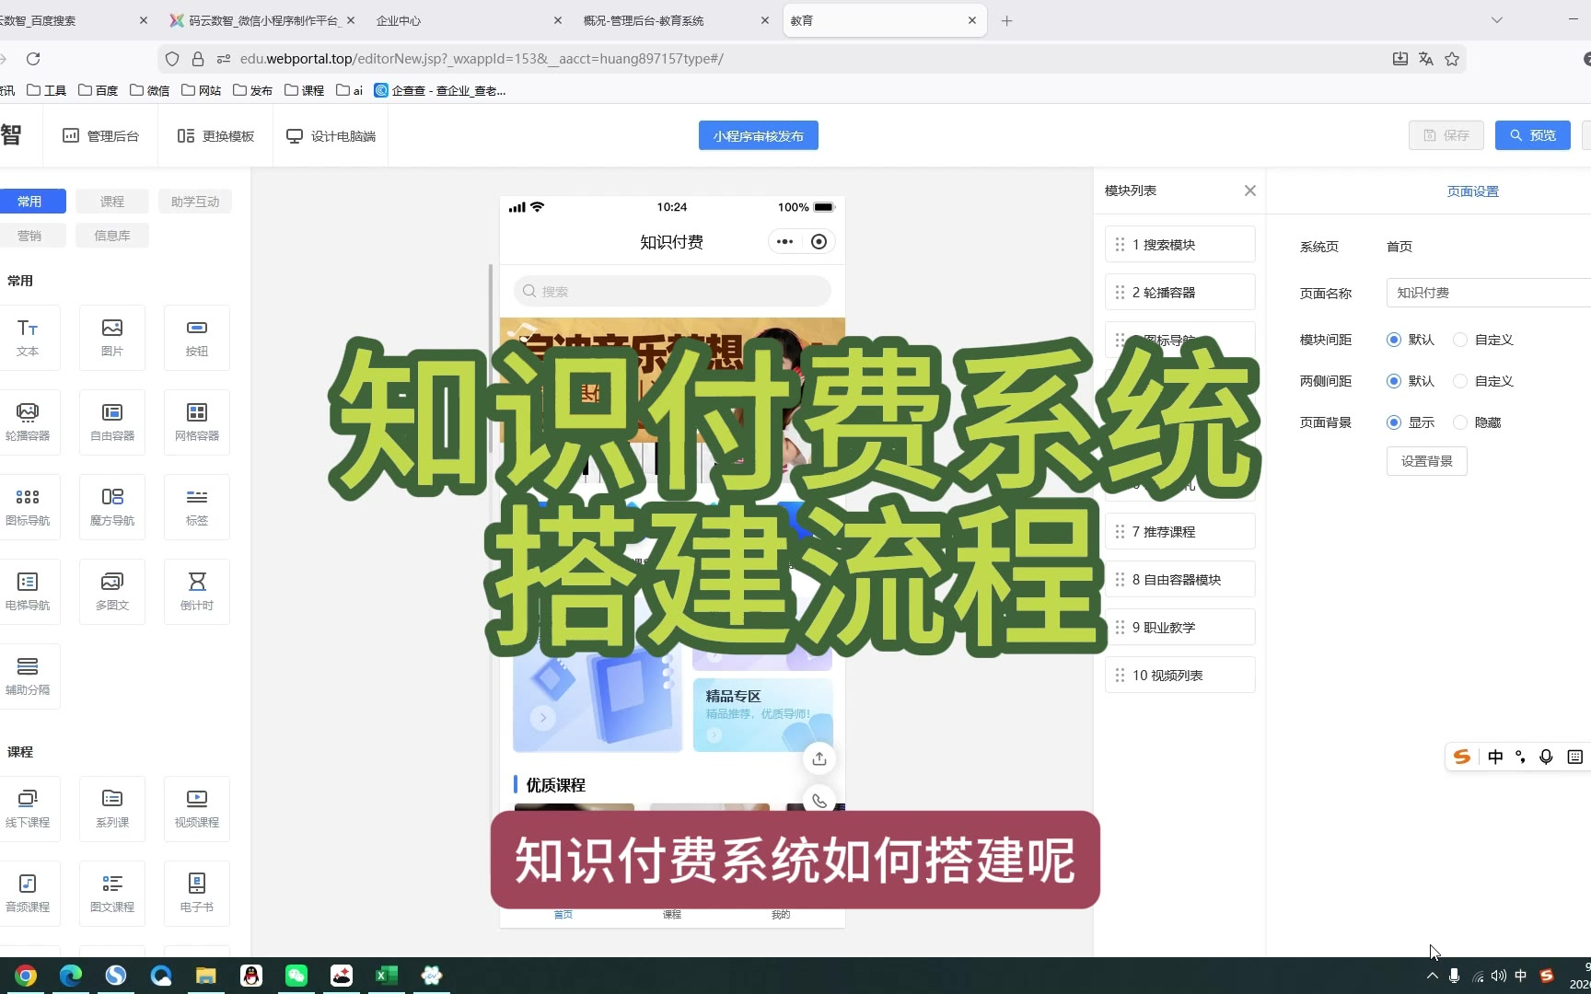Open the 10 视频列表 module entry

coord(1179,676)
